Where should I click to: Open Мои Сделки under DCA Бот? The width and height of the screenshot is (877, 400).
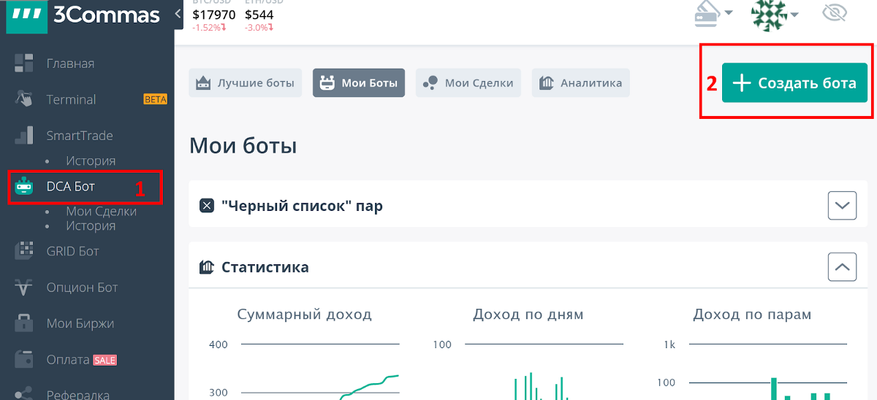coord(101,212)
